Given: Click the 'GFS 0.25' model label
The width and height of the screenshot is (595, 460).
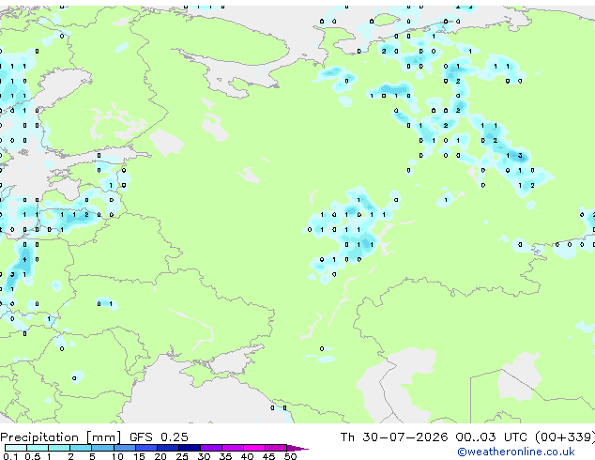Looking at the screenshot, I should click(x=159, y=437).
